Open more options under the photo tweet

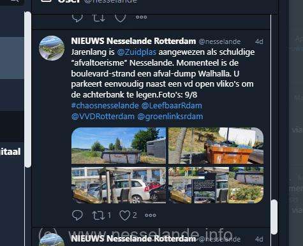(151, 215)
